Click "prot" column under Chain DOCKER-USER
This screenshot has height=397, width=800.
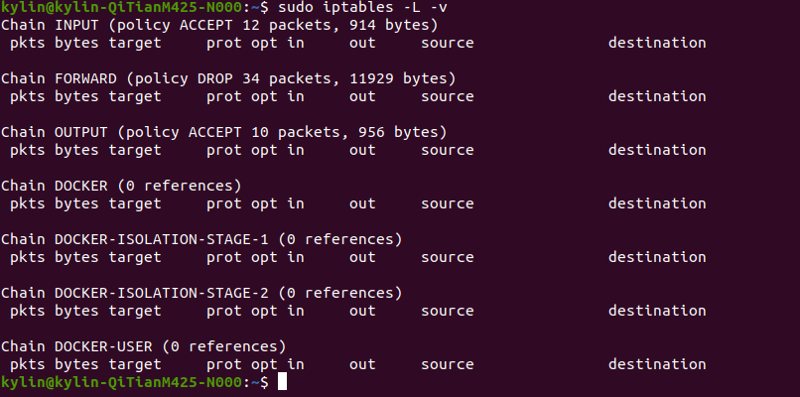pyautogui.click(x=224, y=364)
